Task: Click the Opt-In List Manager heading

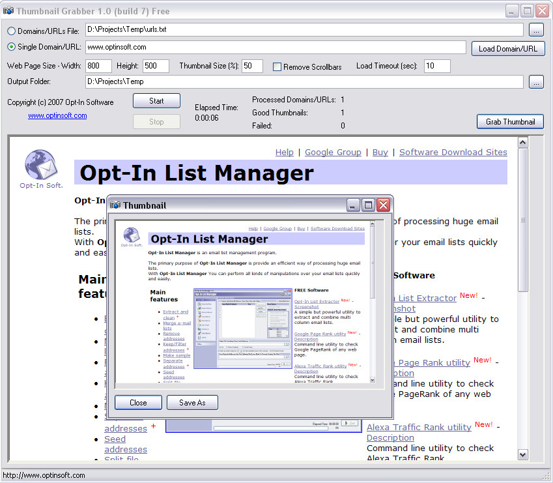Action: click(x=197, y=173)
